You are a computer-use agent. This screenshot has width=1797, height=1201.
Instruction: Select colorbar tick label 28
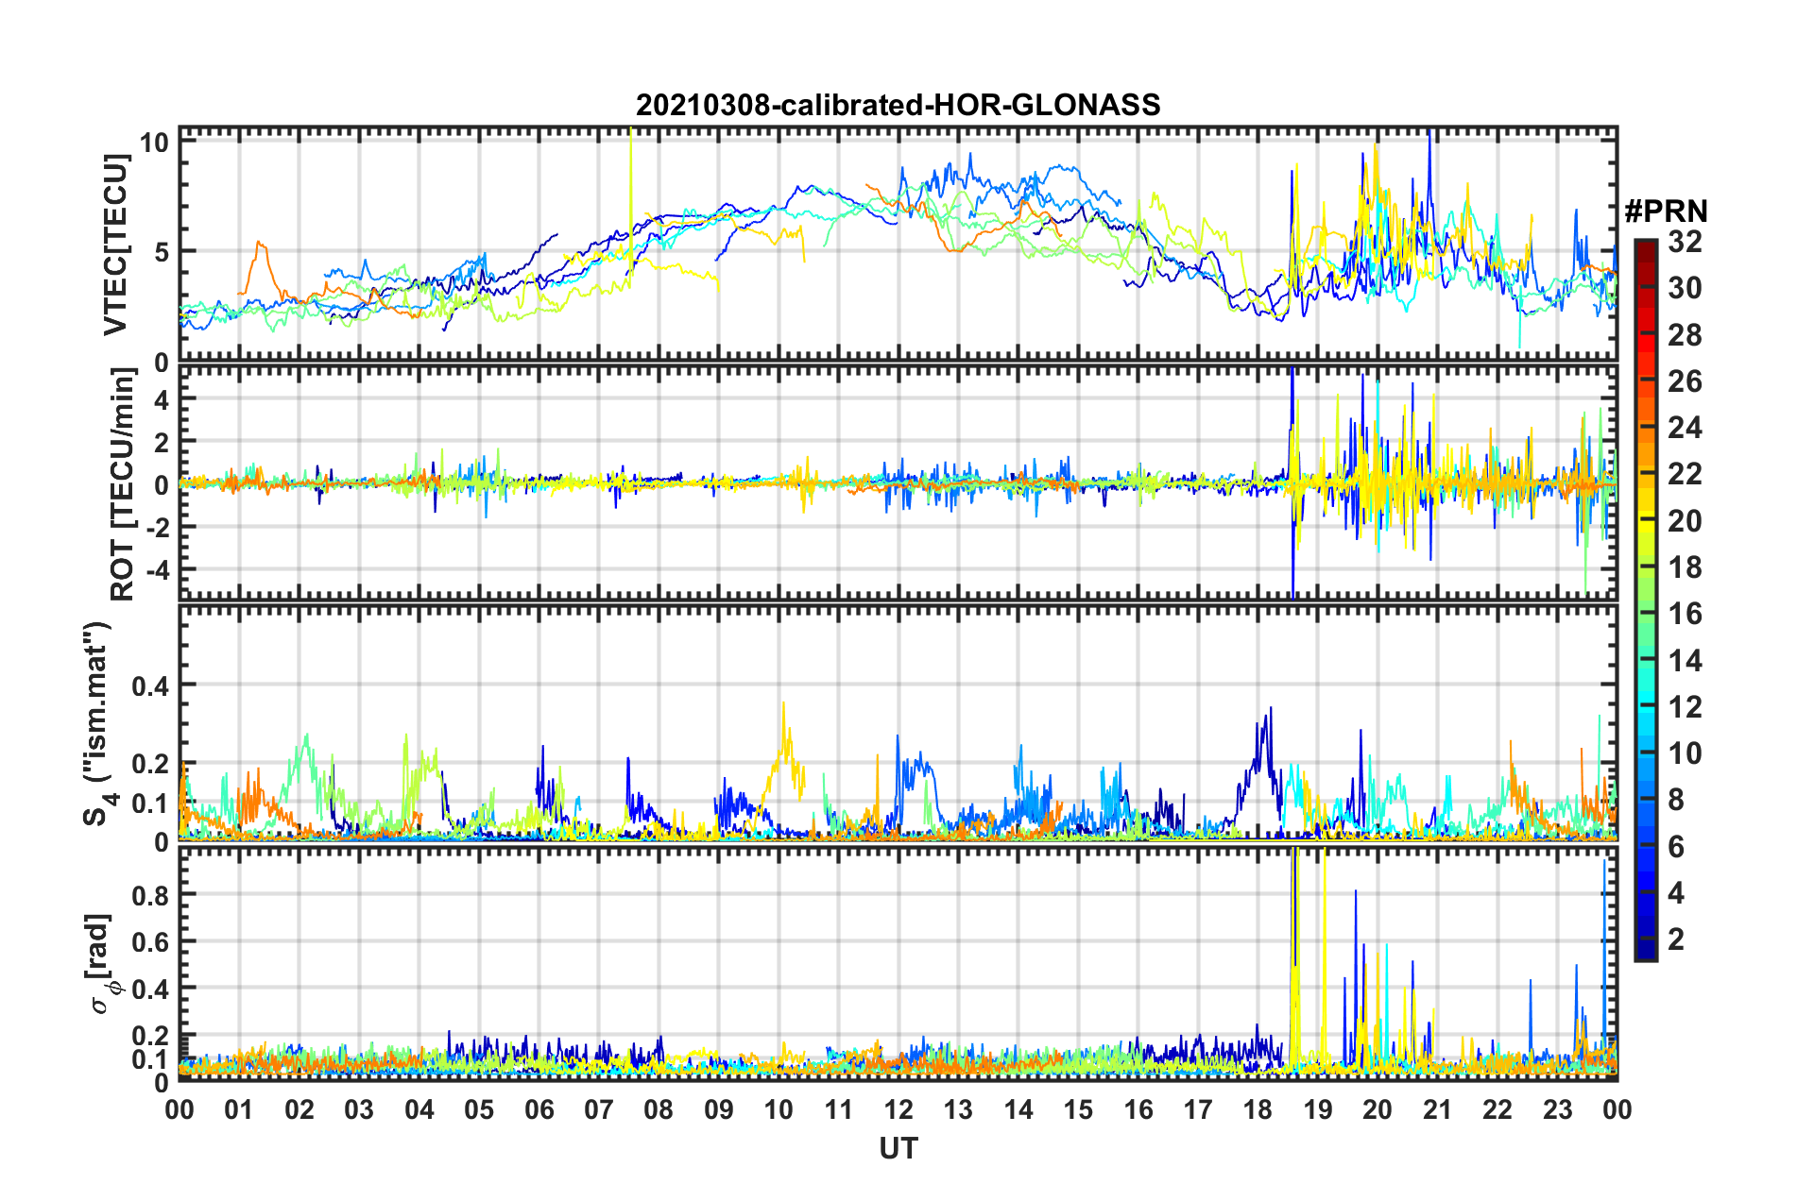(1685, 335)
